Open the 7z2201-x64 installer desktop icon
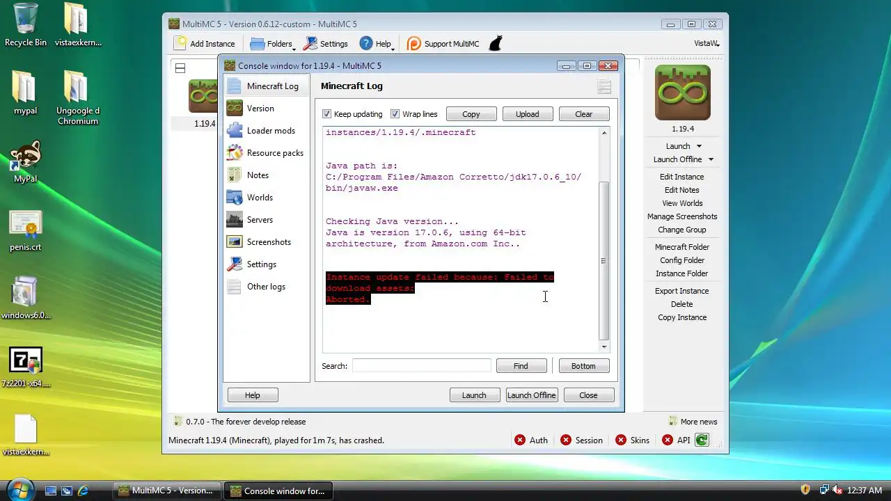This screenshot has height=501, width=891. click(x=26, y=360)
